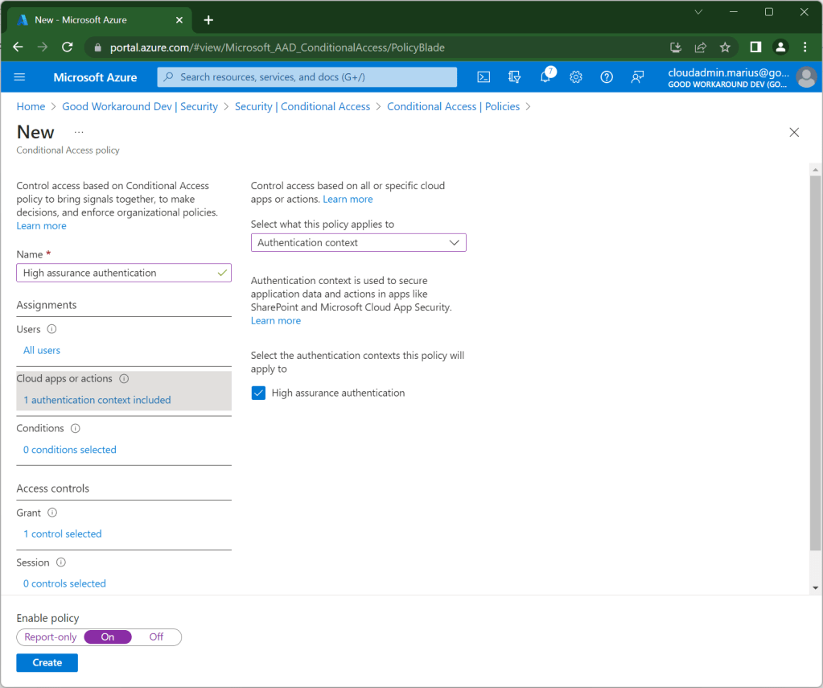Open the Azure portal hamburger menu

(20, 77)
